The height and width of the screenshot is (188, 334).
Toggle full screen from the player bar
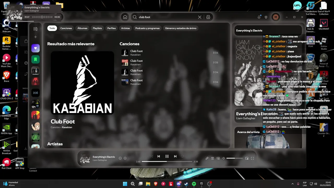coord(252,158)
